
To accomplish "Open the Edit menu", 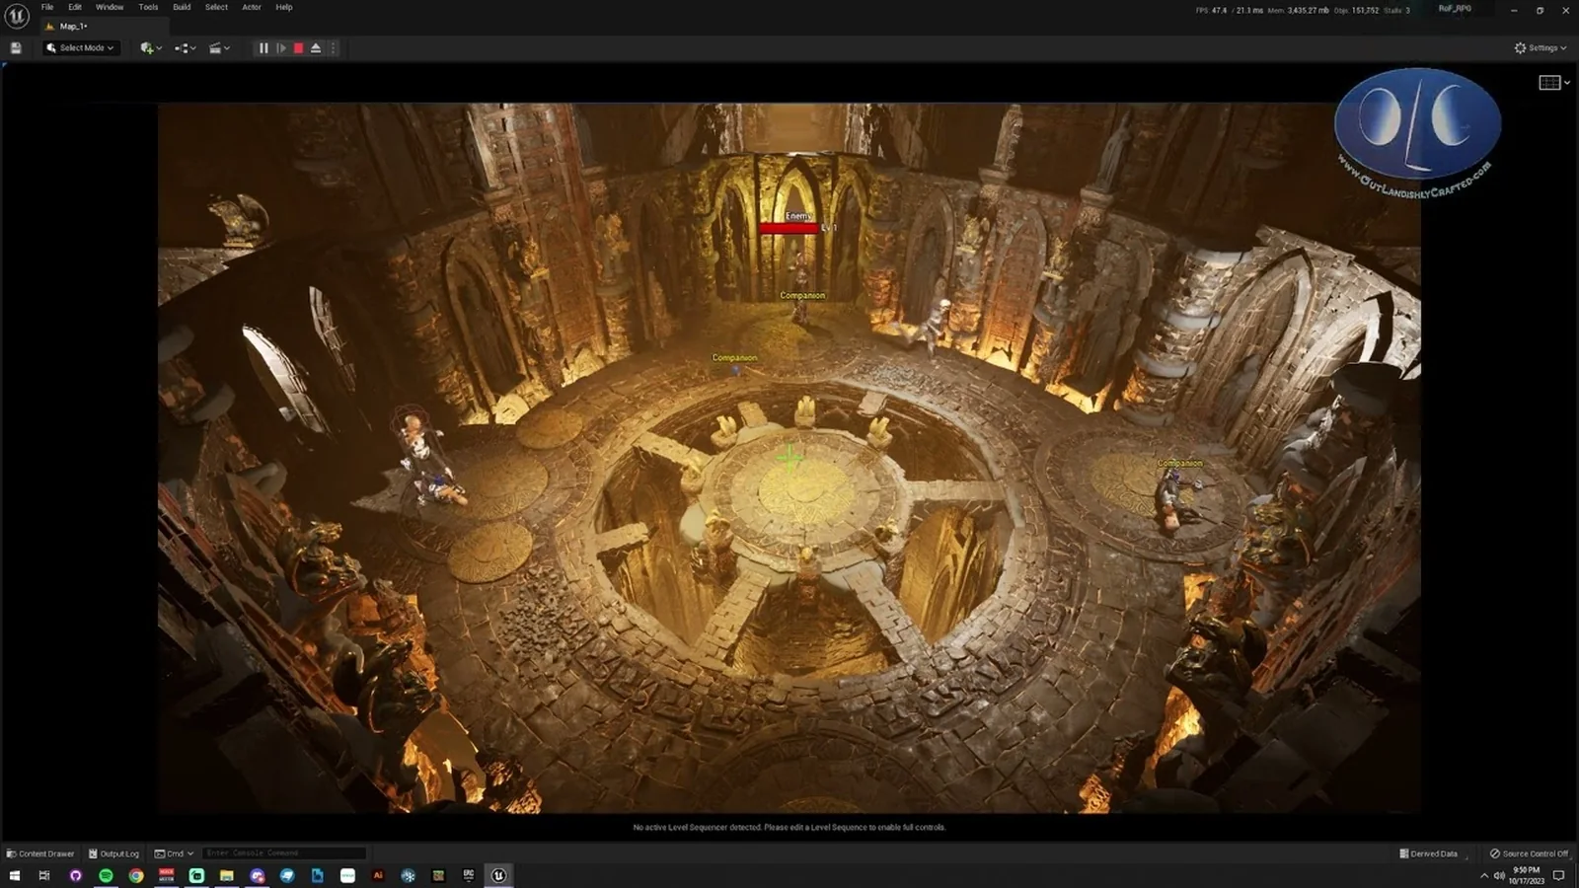I will click(75, 7).
